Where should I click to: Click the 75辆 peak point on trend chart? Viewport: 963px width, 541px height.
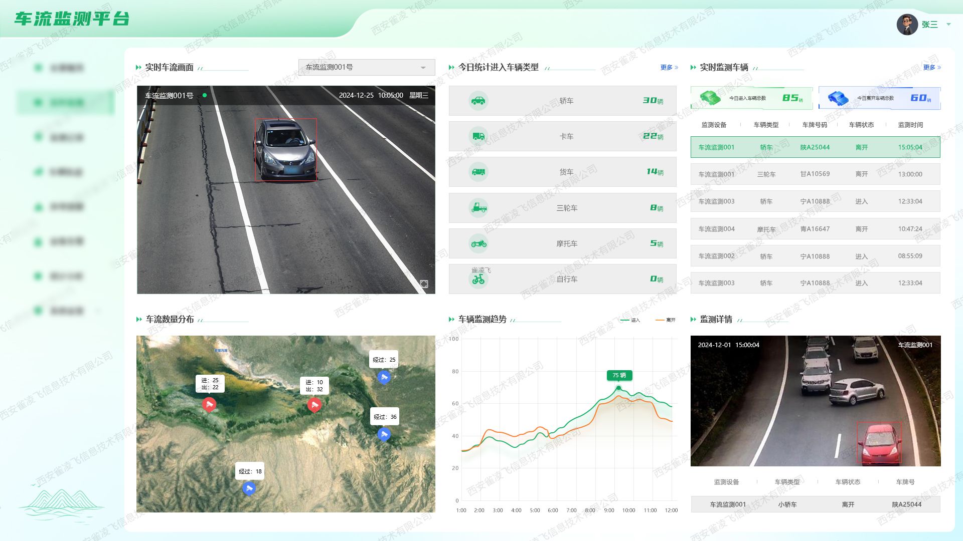click(618, 388)
